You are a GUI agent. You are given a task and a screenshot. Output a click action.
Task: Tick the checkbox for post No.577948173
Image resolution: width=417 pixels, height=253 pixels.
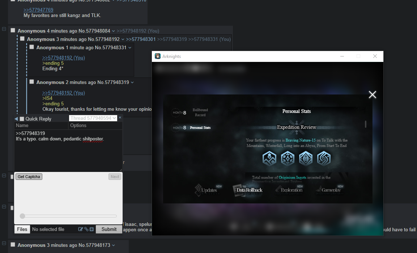point(13,244)
